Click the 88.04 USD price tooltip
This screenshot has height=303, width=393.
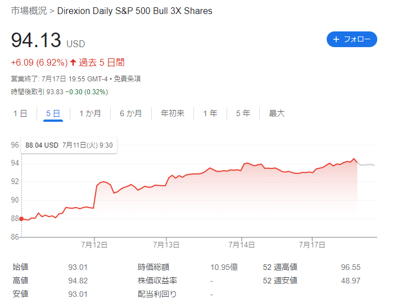coord(69,145)
